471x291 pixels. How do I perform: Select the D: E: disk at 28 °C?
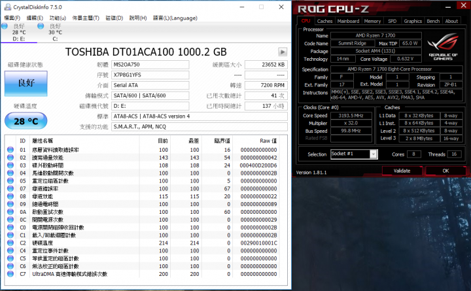[19, 32]
